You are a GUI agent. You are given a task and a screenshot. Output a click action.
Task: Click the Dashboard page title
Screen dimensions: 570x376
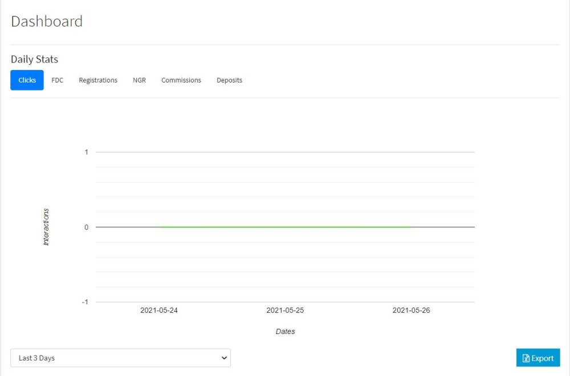(x=47, y=22)
